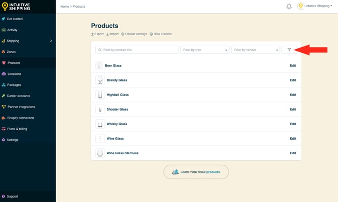Screen dimensions: 338x202
Task: Open notifications bell icon
Action: pos(289,7)
